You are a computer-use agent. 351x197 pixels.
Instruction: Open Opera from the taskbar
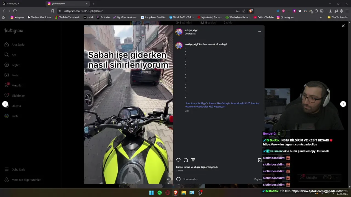[168, 193]
